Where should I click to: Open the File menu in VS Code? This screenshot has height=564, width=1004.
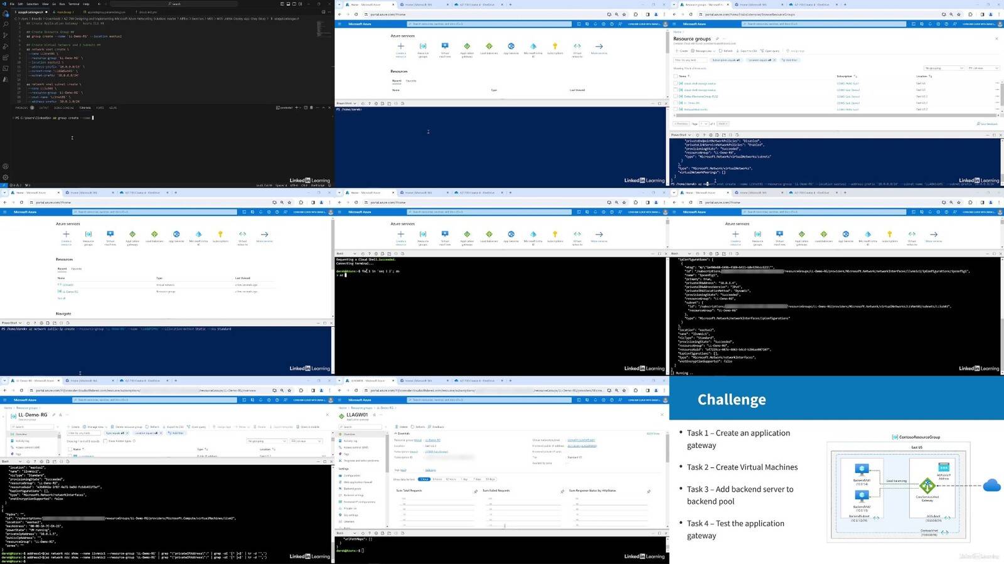click(x=12, y=4)
